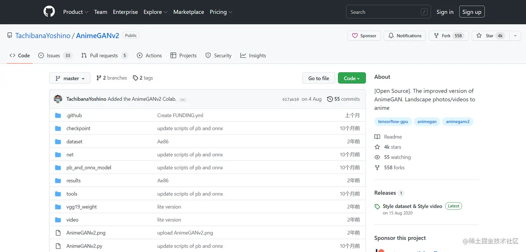
Task: Click the eye icon beside 55 watching
Action: pos(377,157)
